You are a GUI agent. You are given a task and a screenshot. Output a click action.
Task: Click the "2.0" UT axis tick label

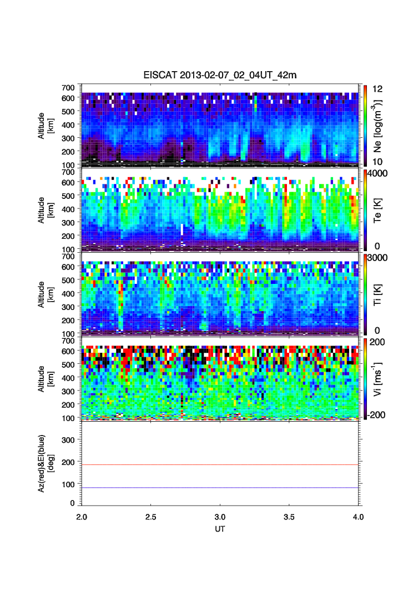pos(82,517)
